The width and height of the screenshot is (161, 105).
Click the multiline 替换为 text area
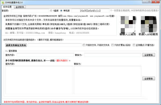(x=108, y=80)
